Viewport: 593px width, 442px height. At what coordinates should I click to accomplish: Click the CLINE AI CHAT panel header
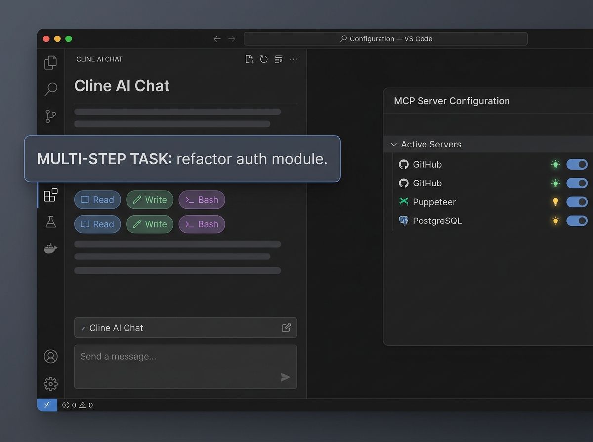click(x=99, y=59)
